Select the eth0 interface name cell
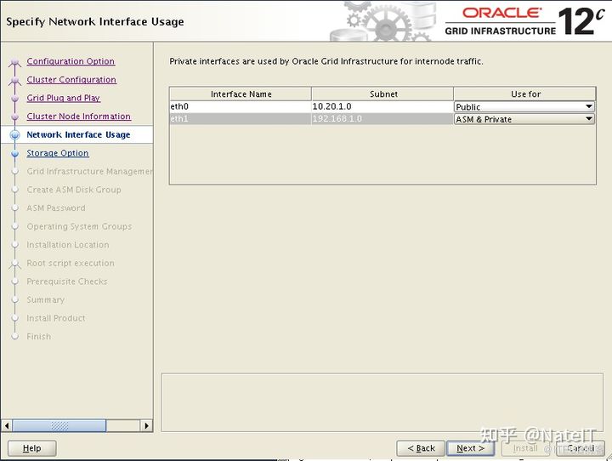The width and height of the screenshot is (612, 461). tap(241, 106)
